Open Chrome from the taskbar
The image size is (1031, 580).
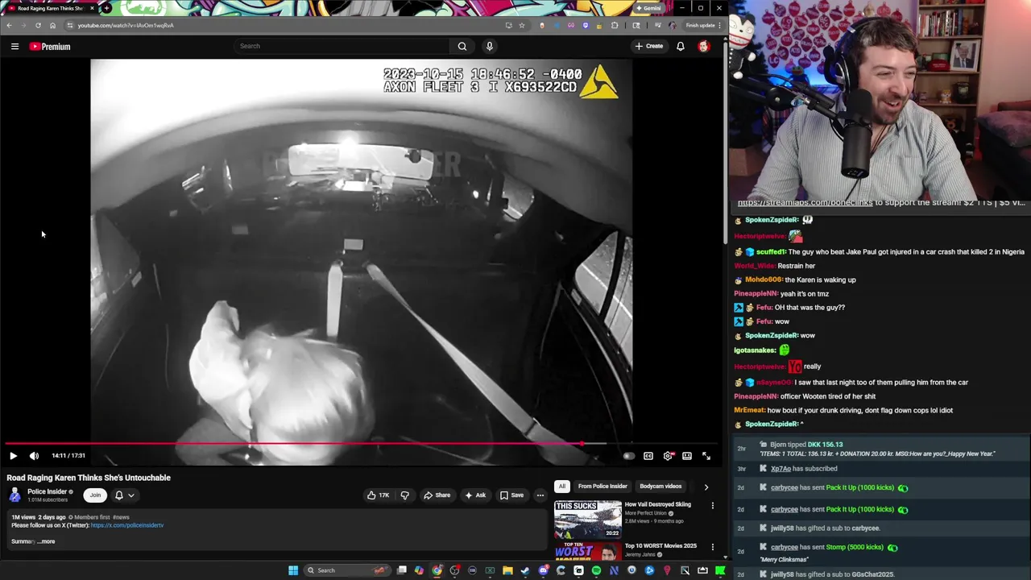437,570
